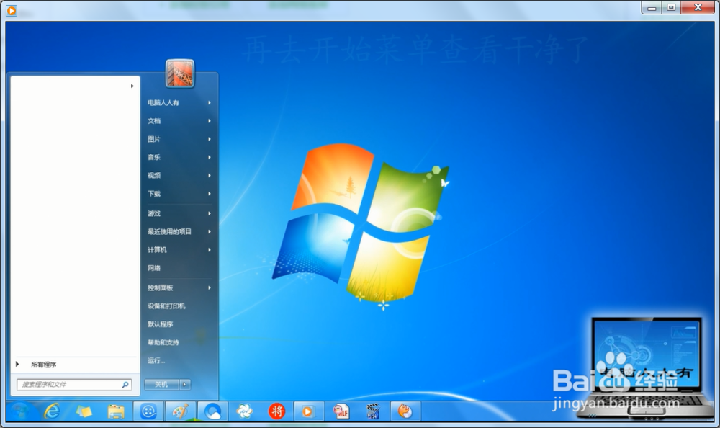
Task: Click the orange media player taskbar icon
Action: [308, 411]
